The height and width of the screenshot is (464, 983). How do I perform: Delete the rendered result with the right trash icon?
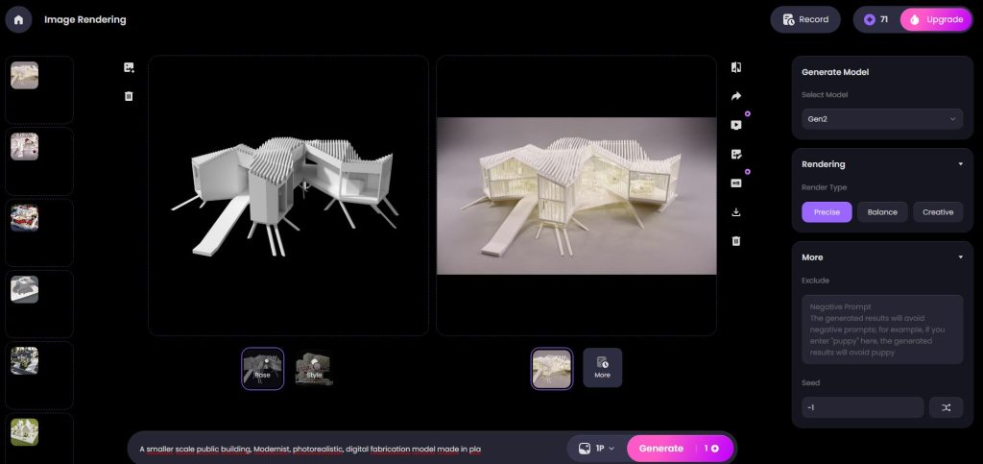coord(736,241)
